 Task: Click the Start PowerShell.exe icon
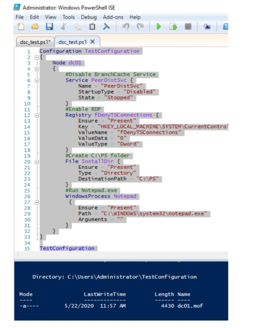[x=225, y=27]
